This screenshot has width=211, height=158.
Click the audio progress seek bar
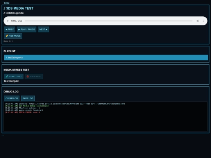click(x=109, y=21)
